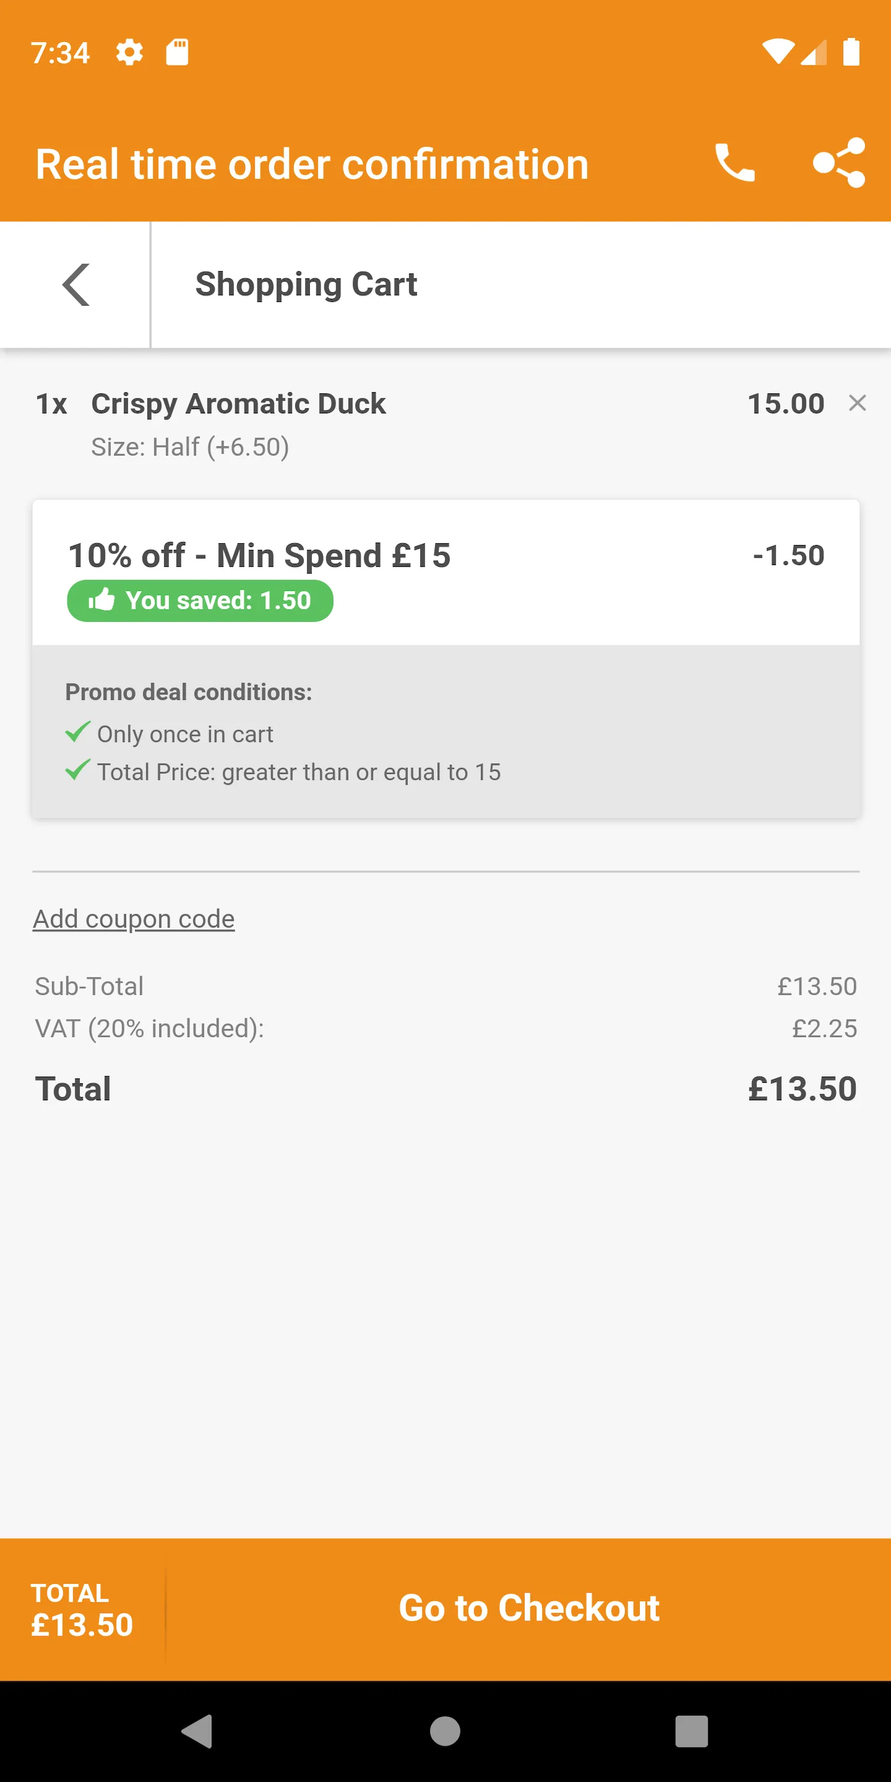Remove Crispy Aromatic Duck with X icon
The image size is (891, 1782).
(857, 403)
